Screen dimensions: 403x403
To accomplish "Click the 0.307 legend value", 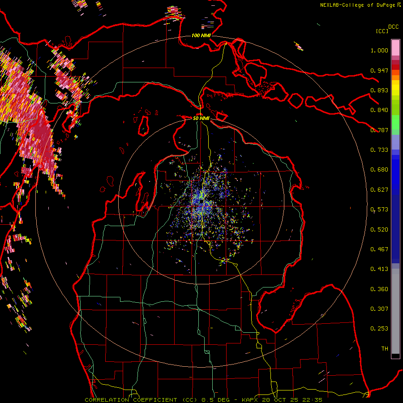I will tap(379, 309).
